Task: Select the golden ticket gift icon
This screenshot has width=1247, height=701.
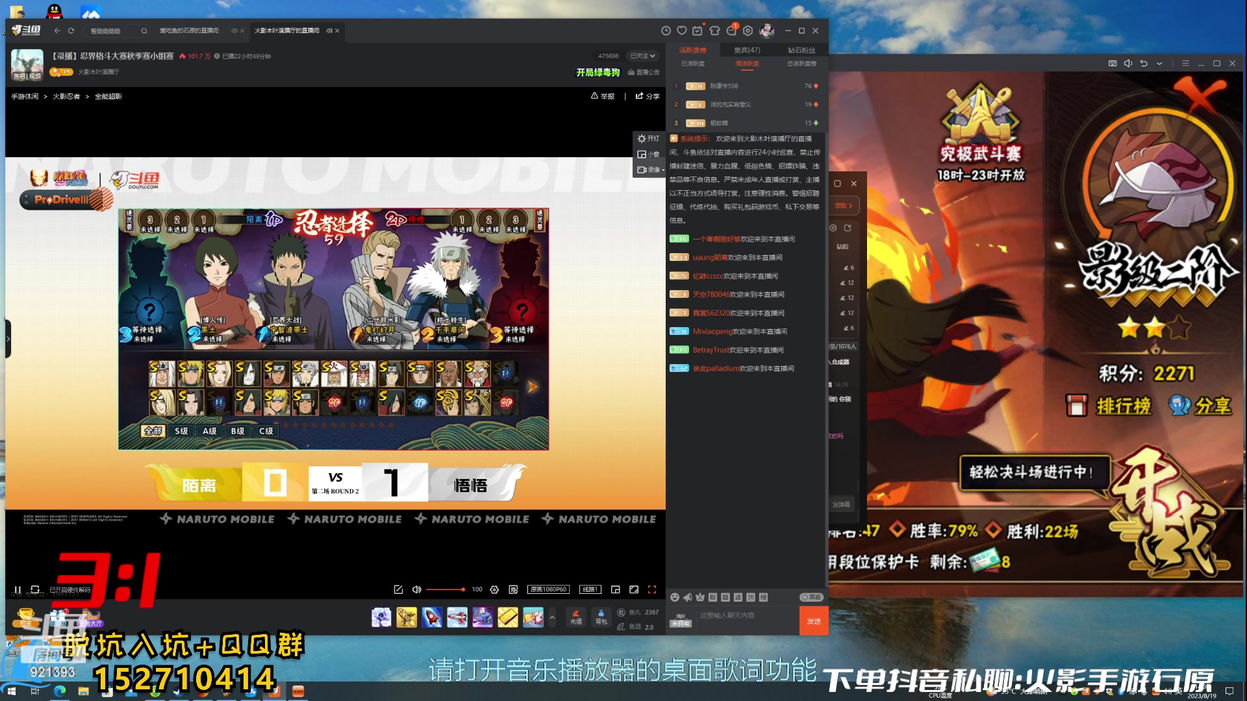Action: click(x=508, y=617)
